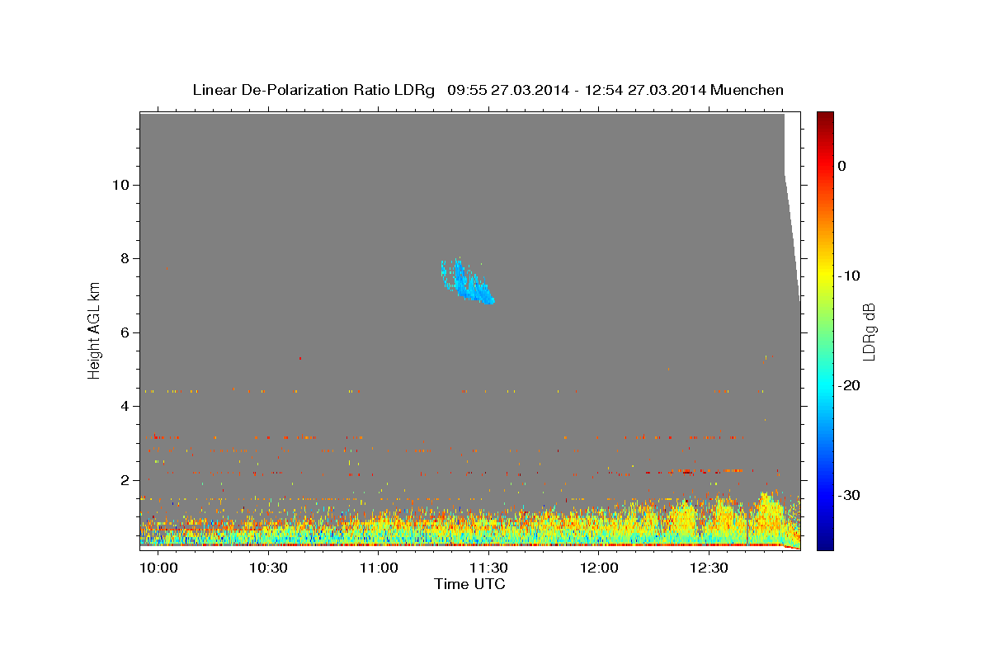
Task: Click the LDRg dB colorbar label
Action: [869, 331]
